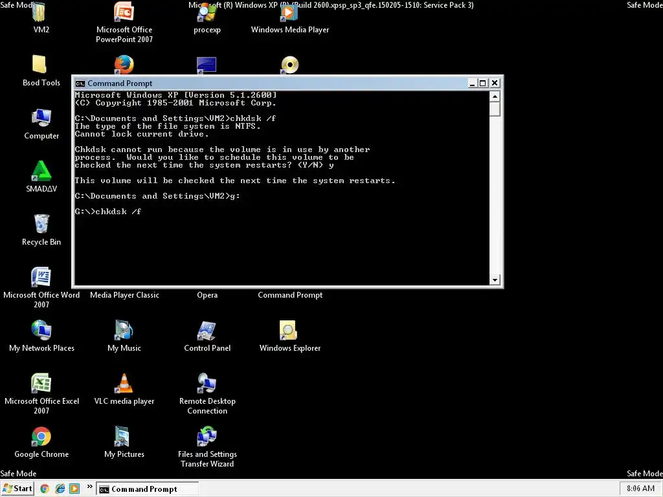Minimize the Command Prompt window
This screenshot has width=663, height=497.
472,83
